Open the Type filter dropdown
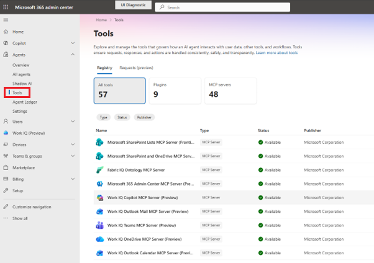The image size is (374, 263). pos(104,117)
